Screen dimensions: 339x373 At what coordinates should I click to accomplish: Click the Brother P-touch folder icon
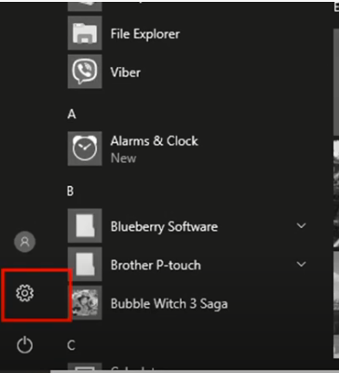(x=85, y=264)
